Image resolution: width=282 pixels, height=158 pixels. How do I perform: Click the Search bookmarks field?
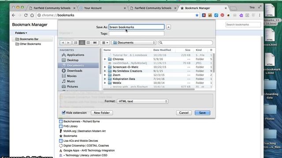(x=243, y=25)
